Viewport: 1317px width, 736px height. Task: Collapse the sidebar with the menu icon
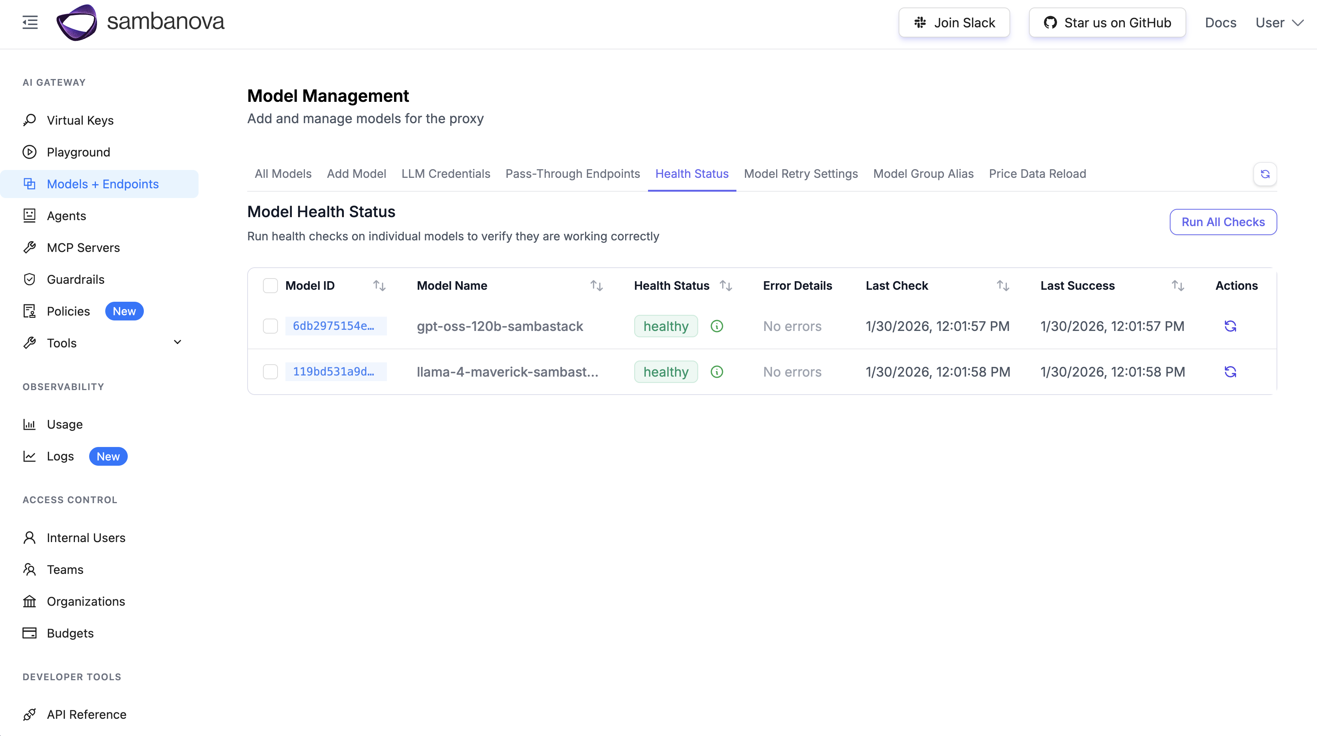coord(30,22)
